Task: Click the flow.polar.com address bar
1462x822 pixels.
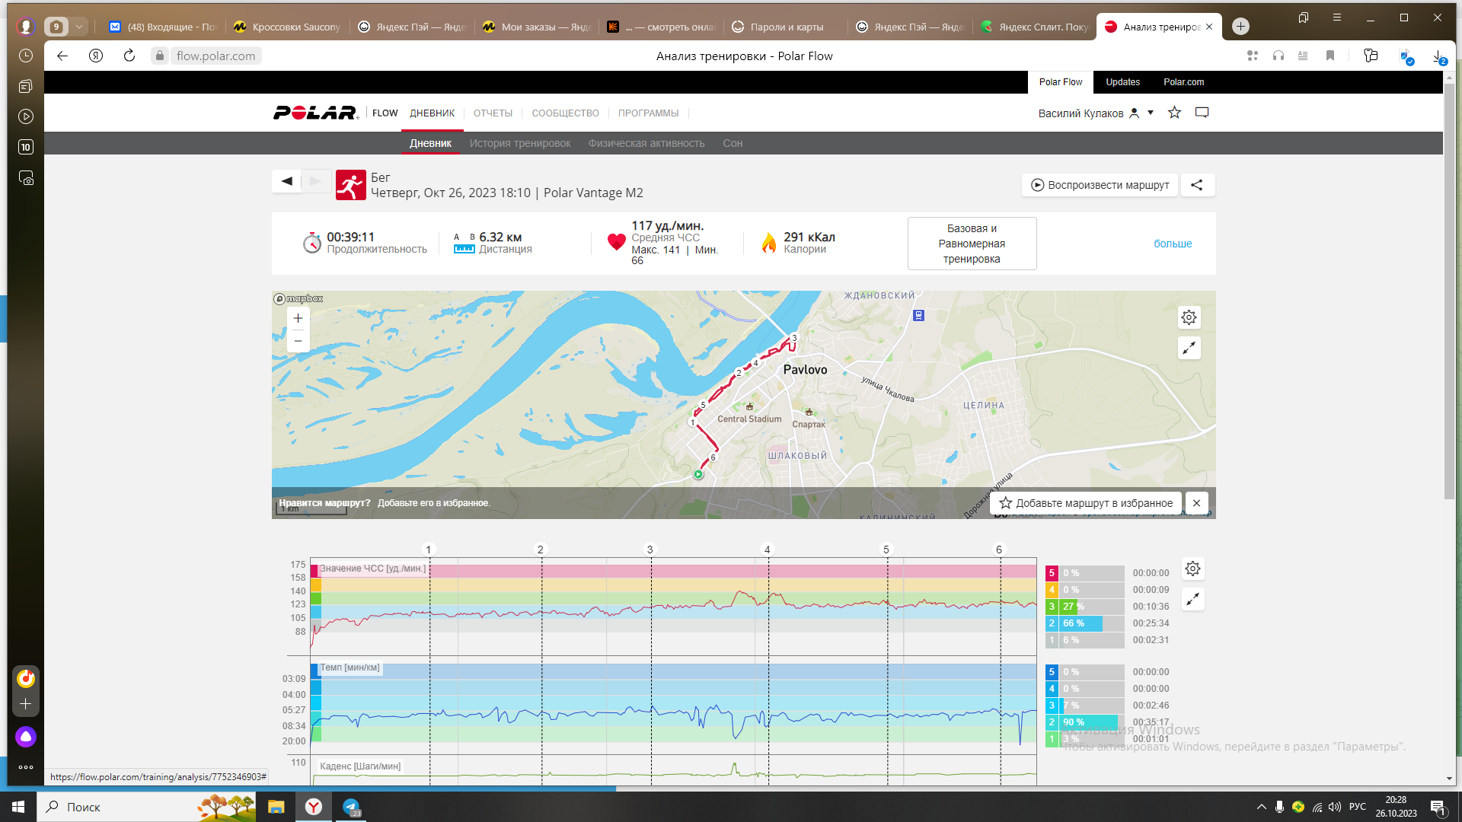Action: click(x=216, y=56)
